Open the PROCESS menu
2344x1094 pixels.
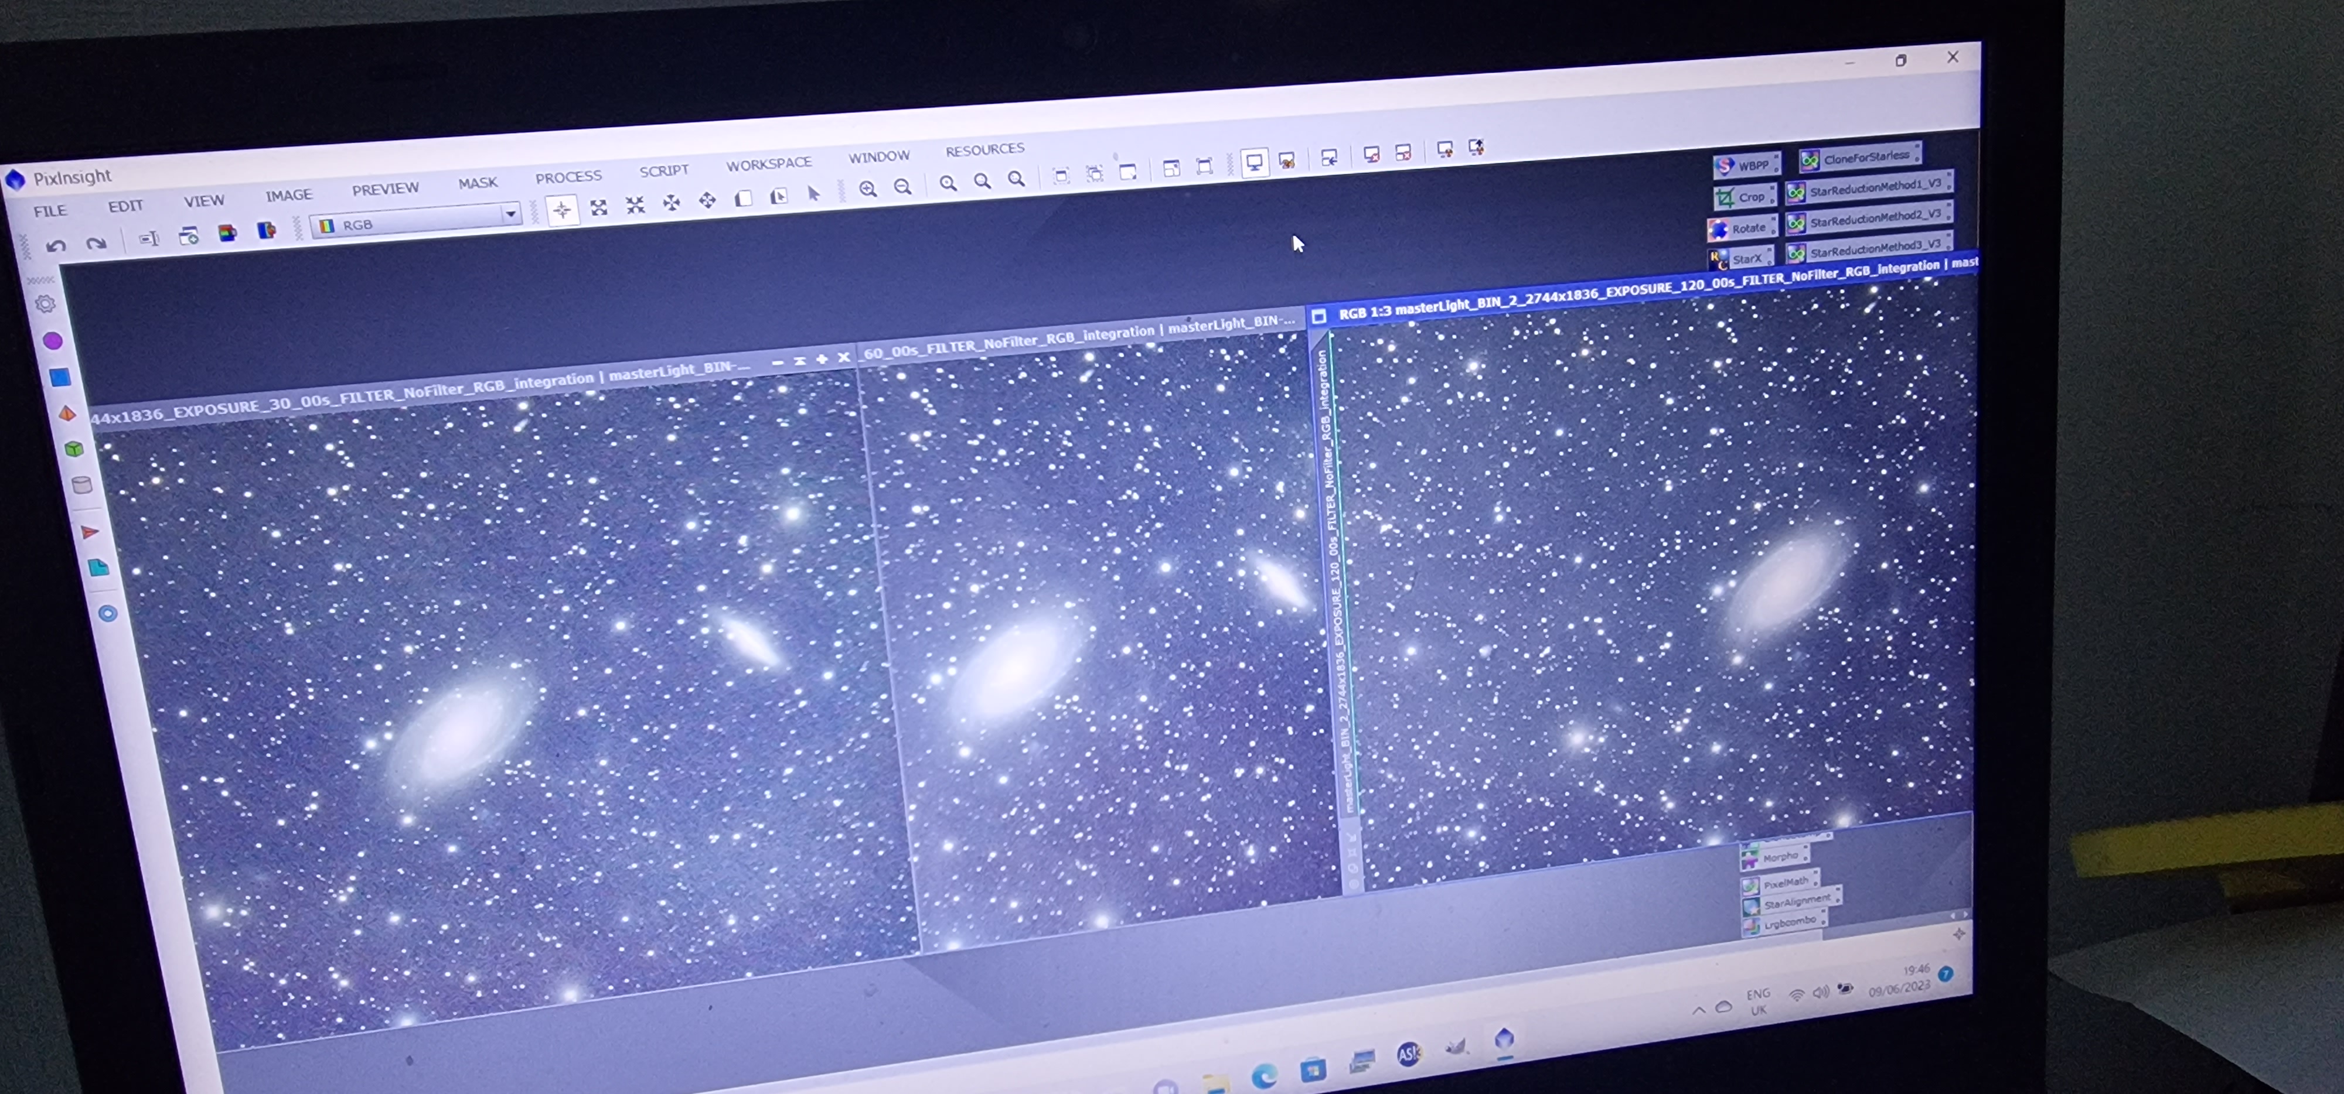tap(568, 176)
